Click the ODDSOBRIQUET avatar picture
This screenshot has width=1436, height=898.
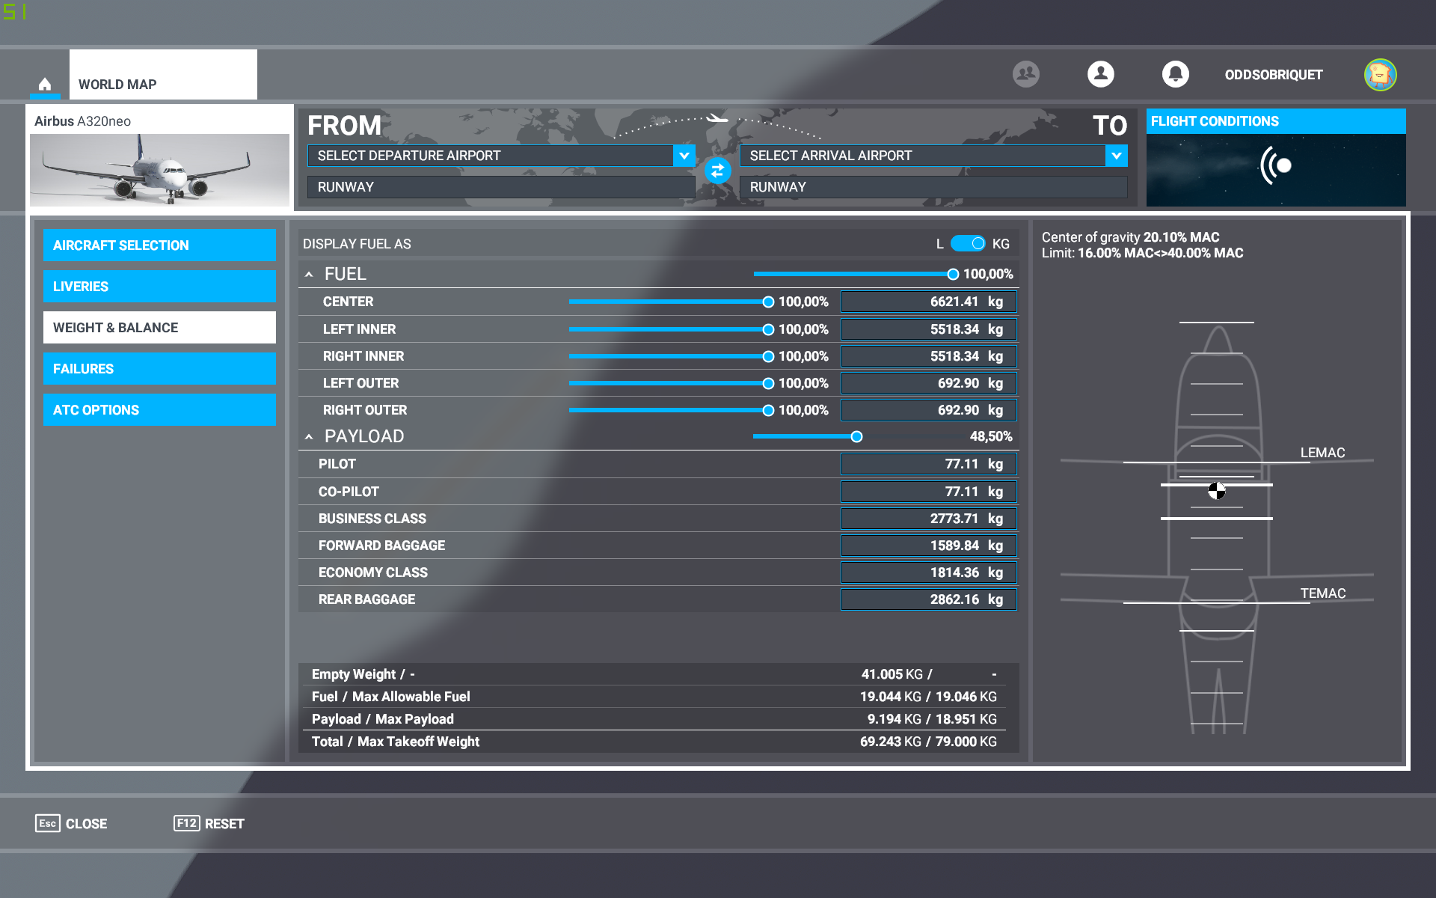1380,74
